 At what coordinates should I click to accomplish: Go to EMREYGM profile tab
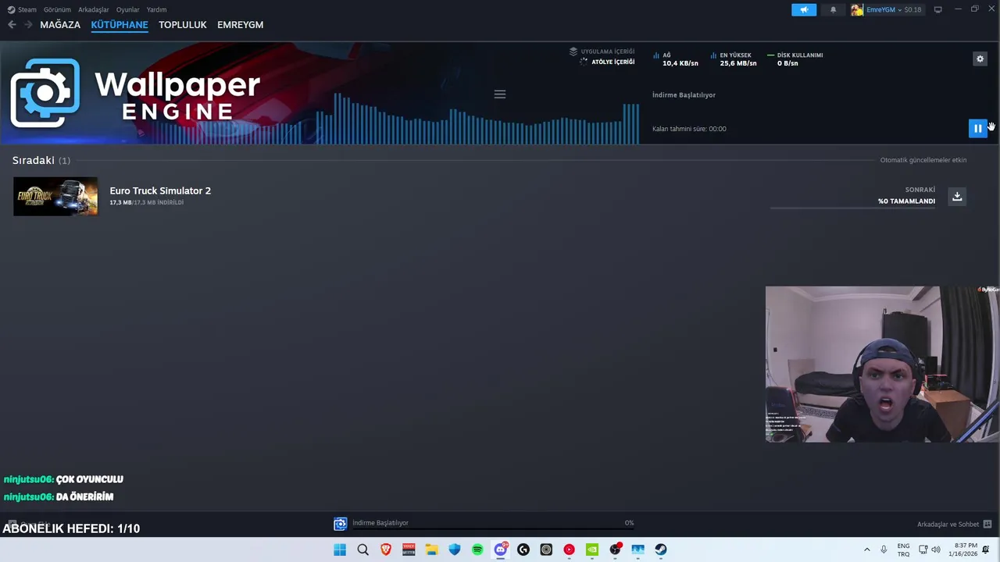(x=240, y=25)
